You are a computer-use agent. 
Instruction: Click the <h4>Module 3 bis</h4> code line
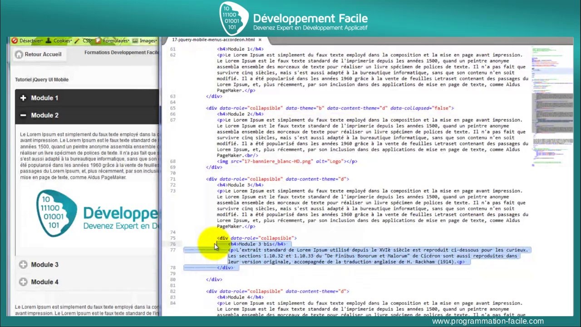pos(257,244)
